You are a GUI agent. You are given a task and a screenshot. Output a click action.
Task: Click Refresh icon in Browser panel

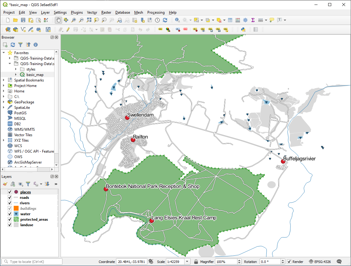(x=13, y=45)
